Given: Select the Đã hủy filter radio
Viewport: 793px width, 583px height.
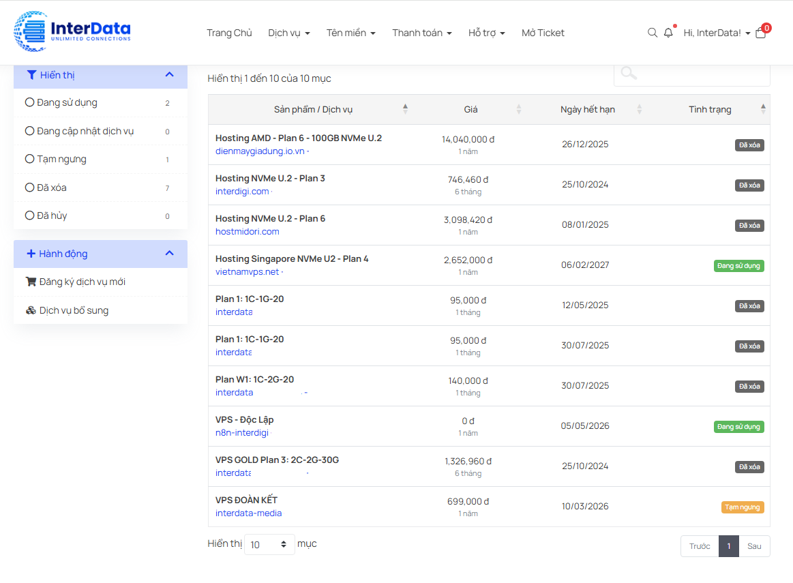Looking at the screenshot, I should tap(30, 215).
